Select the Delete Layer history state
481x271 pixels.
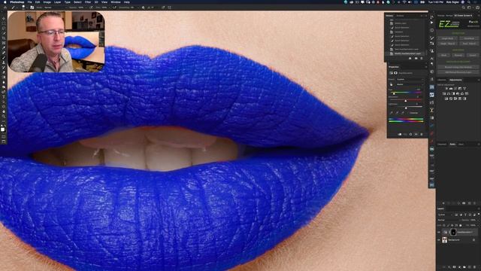(x=401, y=23)
